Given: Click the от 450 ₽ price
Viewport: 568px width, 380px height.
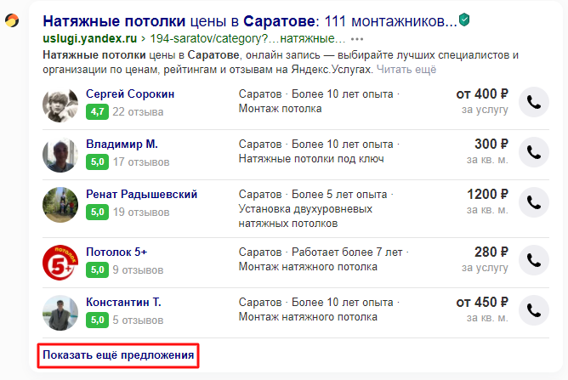Looking at the screenshot, I should (x=482, y=302).
